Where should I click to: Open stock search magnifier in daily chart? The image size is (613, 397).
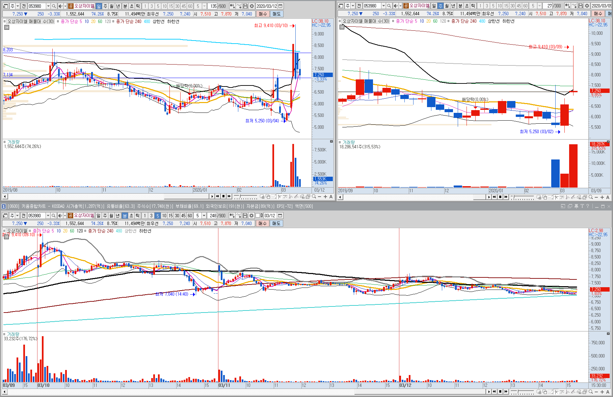point(54,6)
